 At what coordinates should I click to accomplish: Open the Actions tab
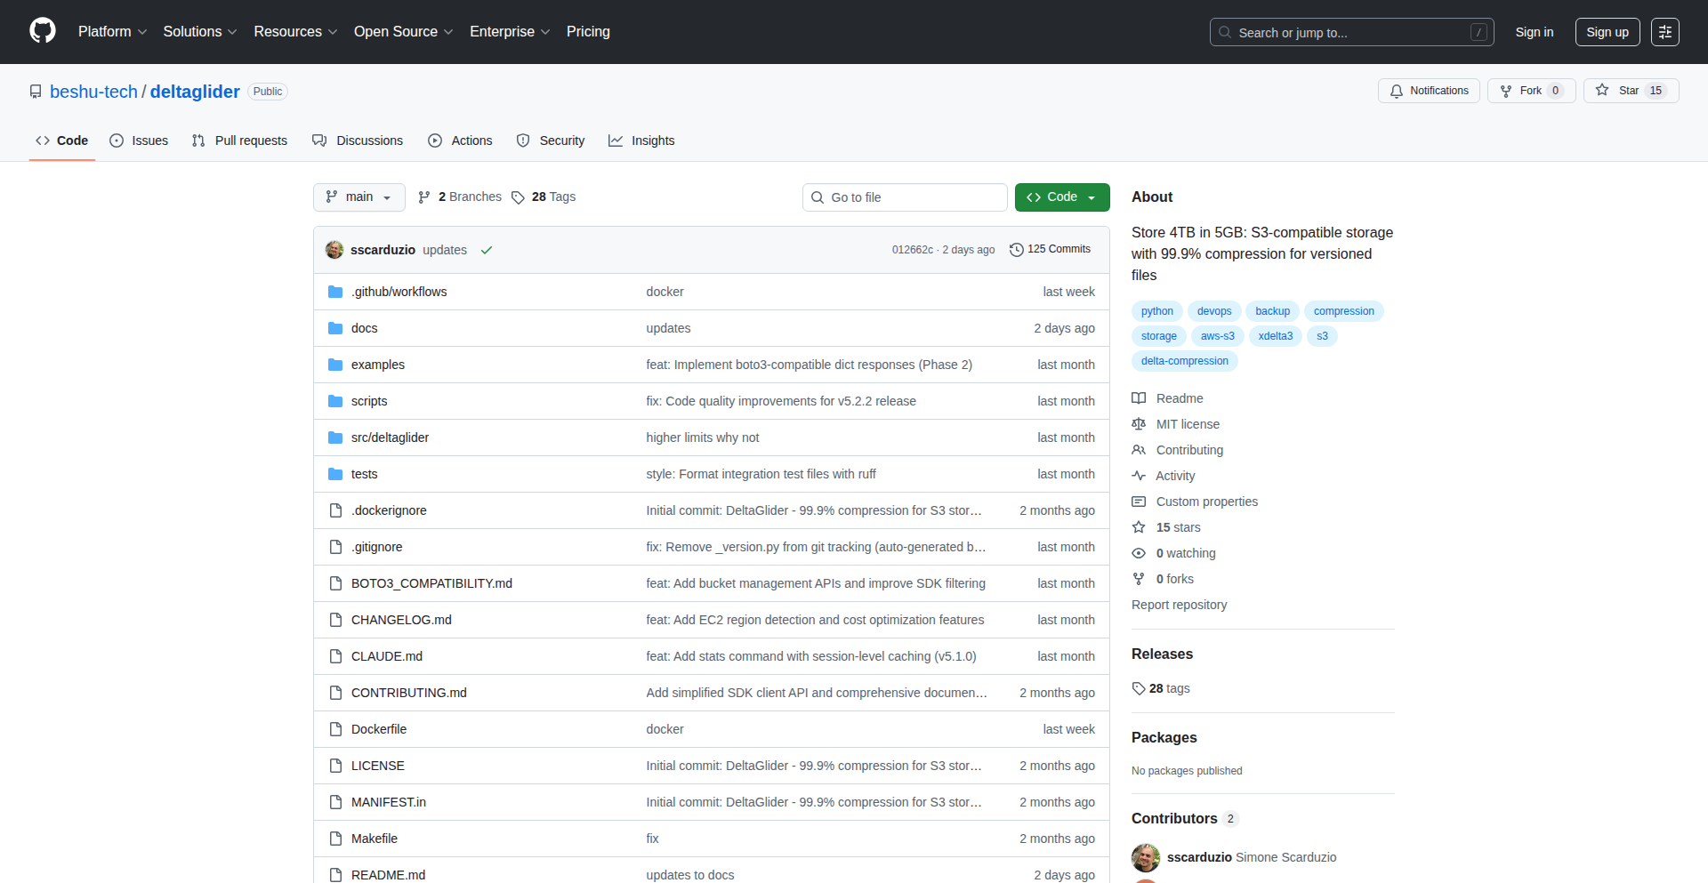[460, 140]
